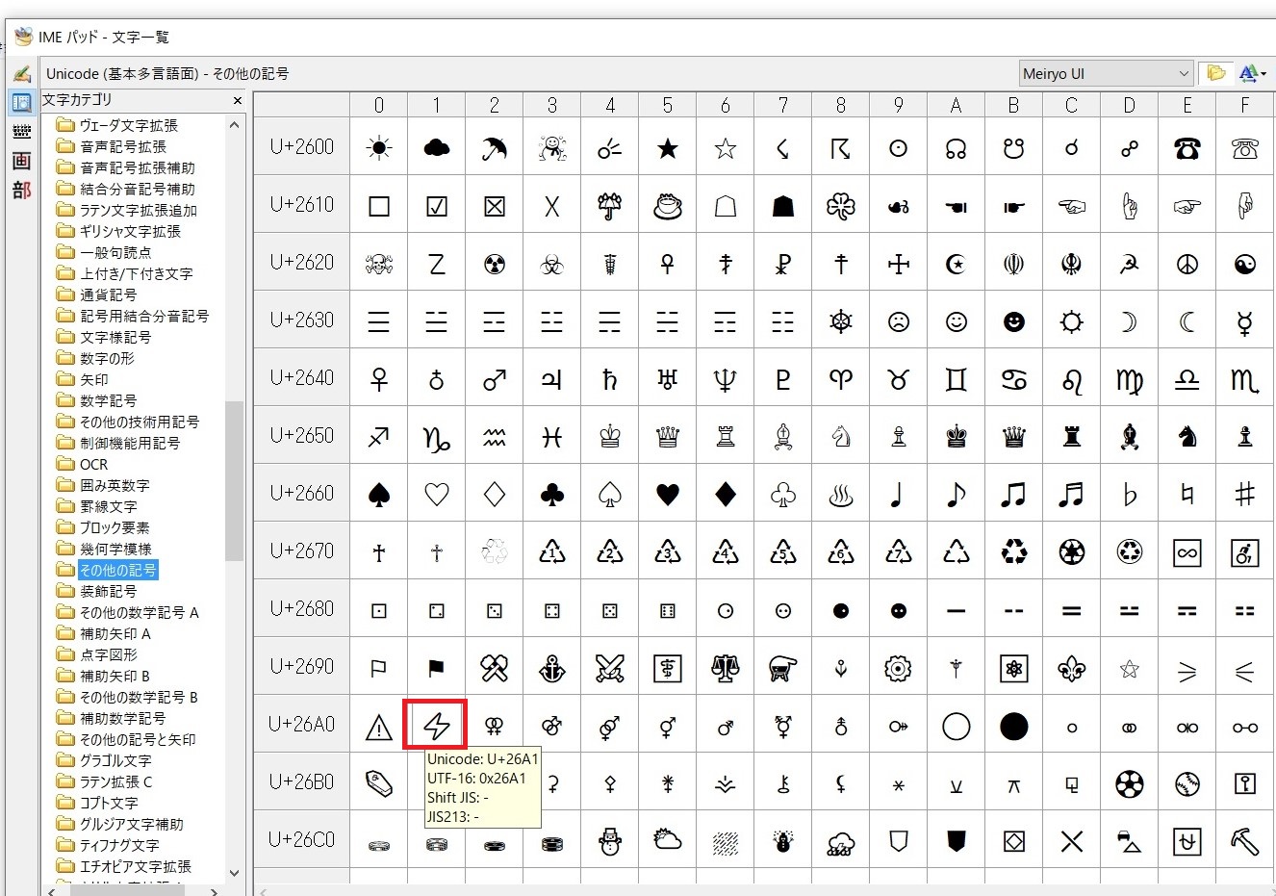Switch to handwriting input mode icon
This screenshot has width=1276, height=896.
(x=21, y=74)
